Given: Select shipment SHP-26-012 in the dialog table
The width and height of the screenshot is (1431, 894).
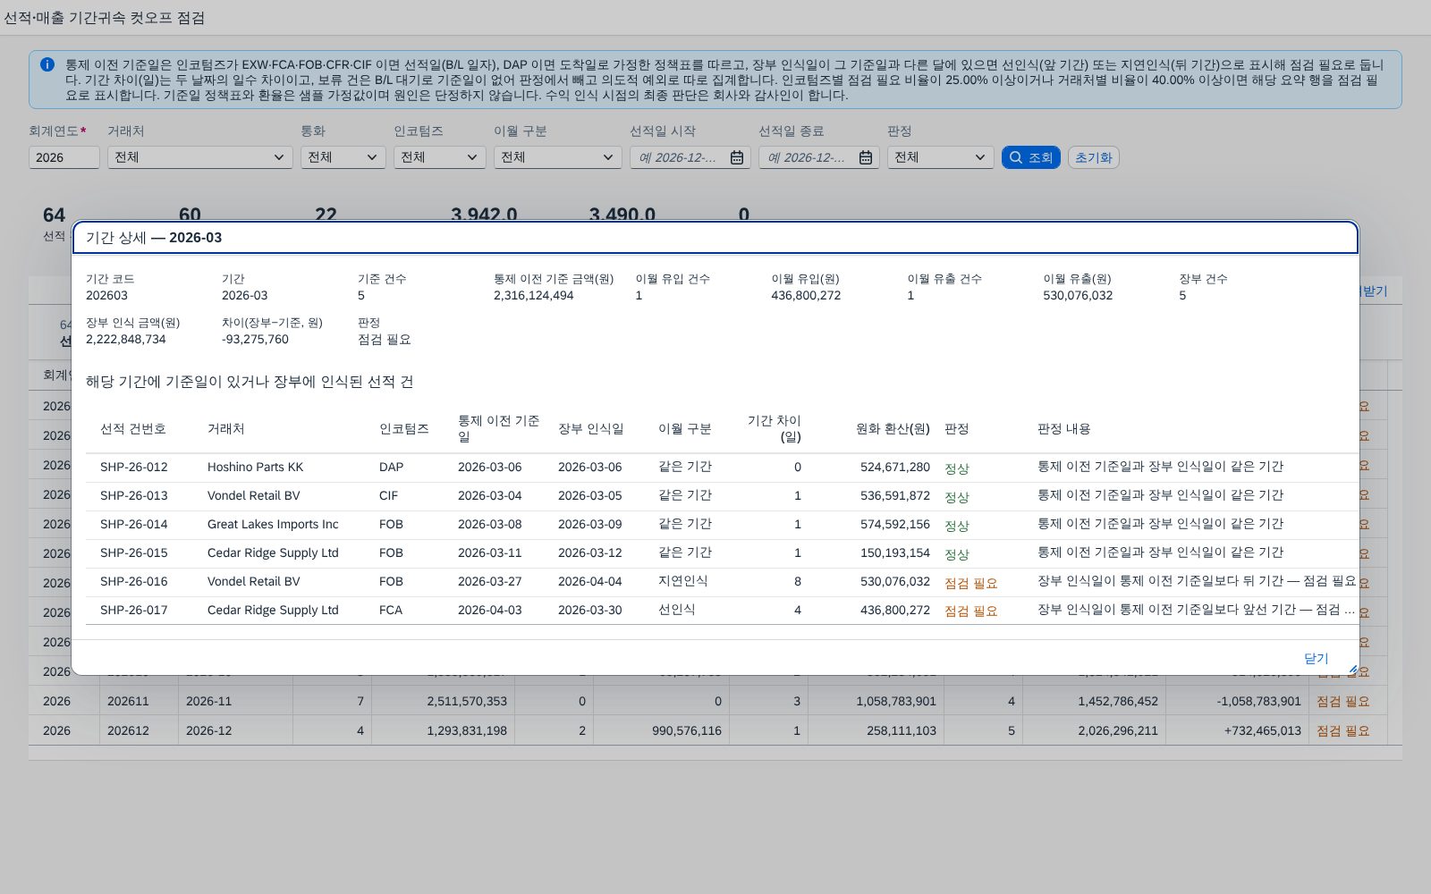Looking at the screenshot, I should (723, 467).
